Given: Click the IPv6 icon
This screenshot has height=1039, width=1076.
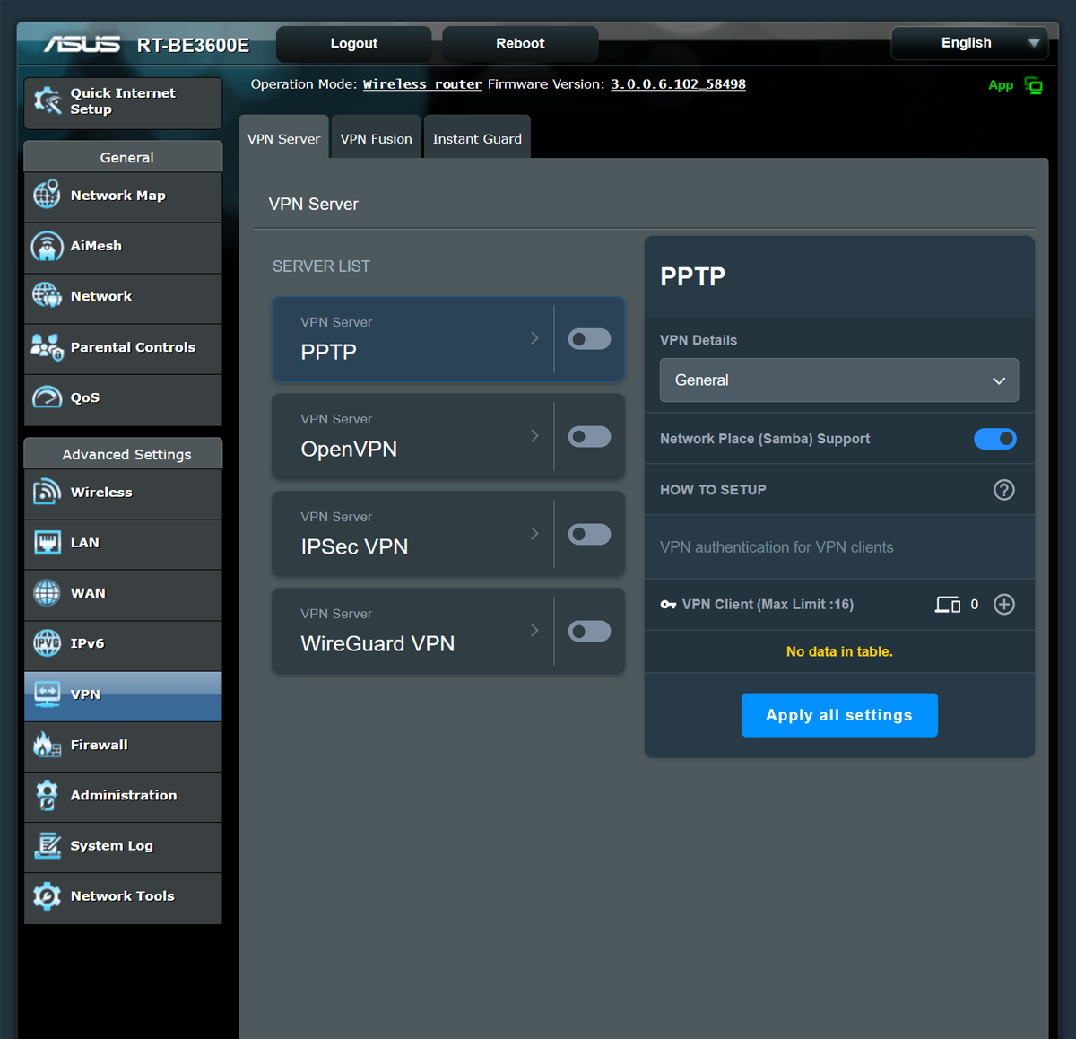Looking at the screenshot, I should point(47,643).
